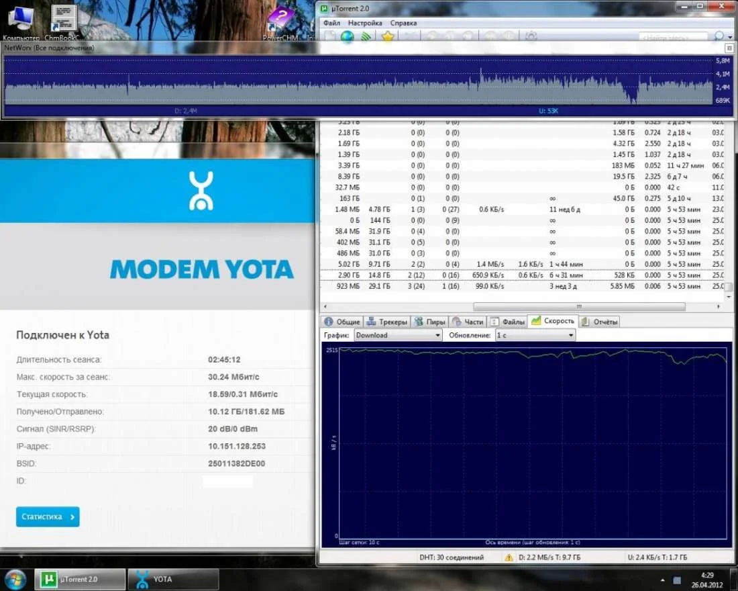The image size is (738, 591).
Task: Switch to the Скорость tab
Action: (553, 321)
